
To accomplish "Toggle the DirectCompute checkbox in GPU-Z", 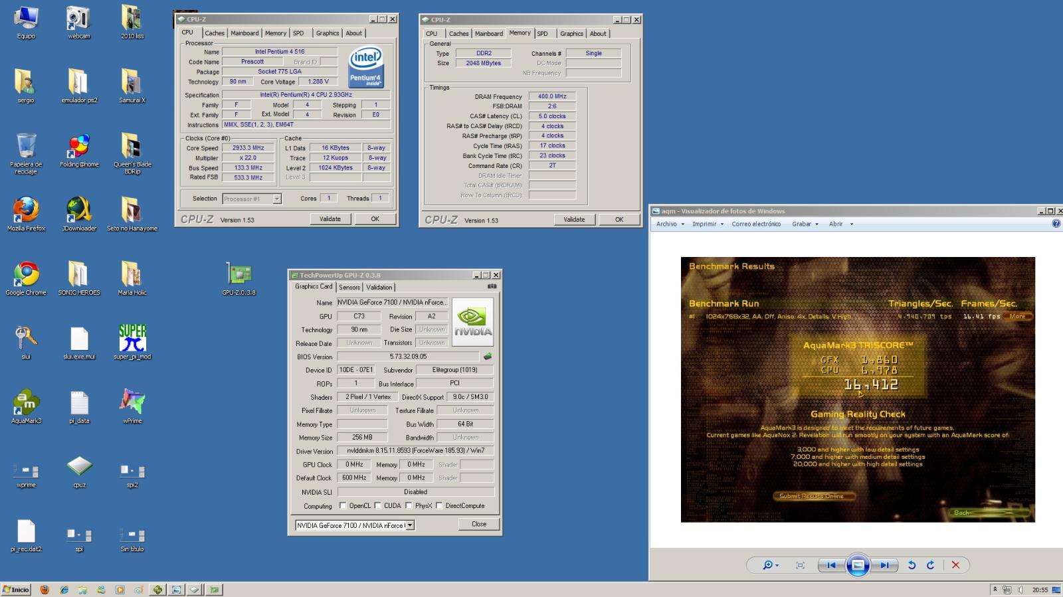I will pos(439,505).
